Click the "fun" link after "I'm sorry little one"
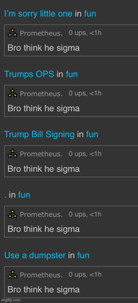 (x=90, y=14)
